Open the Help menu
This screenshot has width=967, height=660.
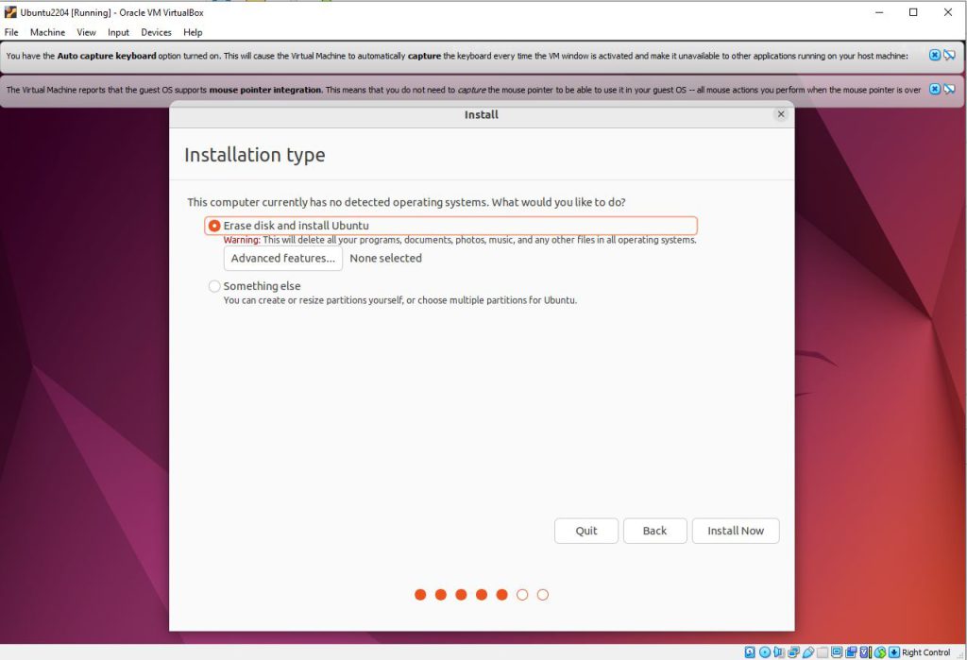[193, 33]
